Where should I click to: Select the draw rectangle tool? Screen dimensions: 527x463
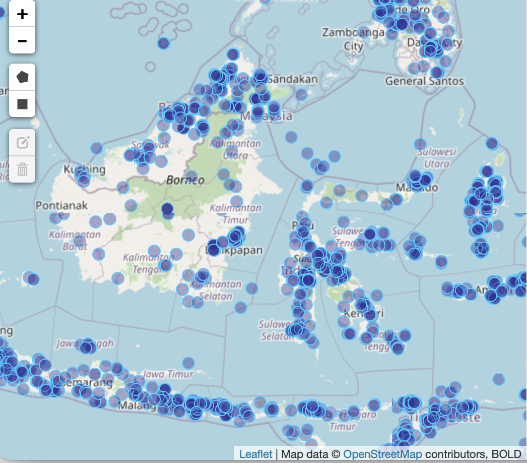coord(22,104)
